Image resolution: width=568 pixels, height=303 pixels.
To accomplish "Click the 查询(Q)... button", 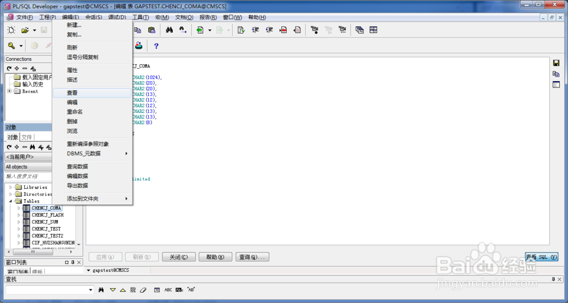I will (252, 257).
